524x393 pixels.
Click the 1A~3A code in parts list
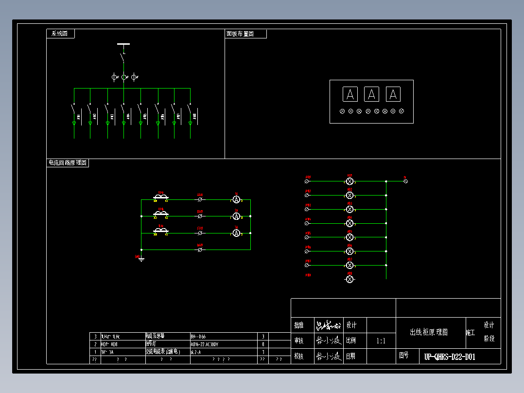tap(107, 352)
